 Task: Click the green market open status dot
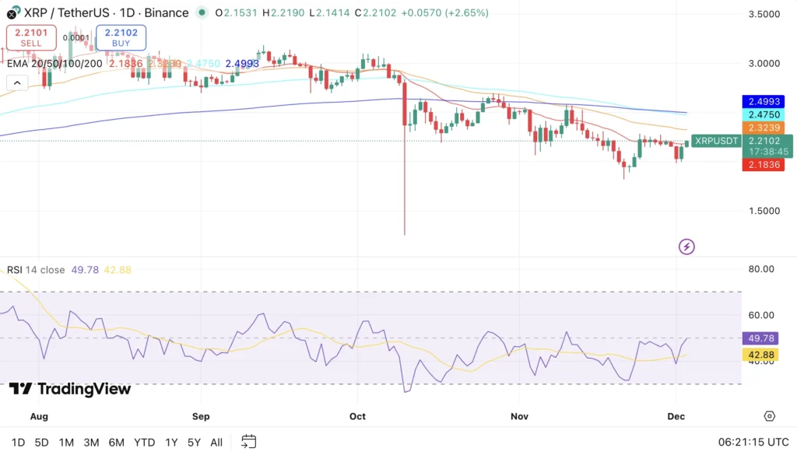(202, 12)
